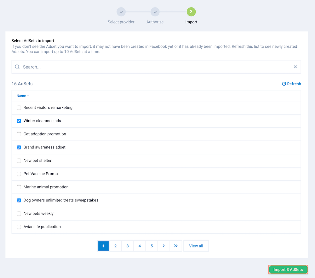
Task: Uncheck Brand awareness adset checkbox
Action: [x=19, y=147]
